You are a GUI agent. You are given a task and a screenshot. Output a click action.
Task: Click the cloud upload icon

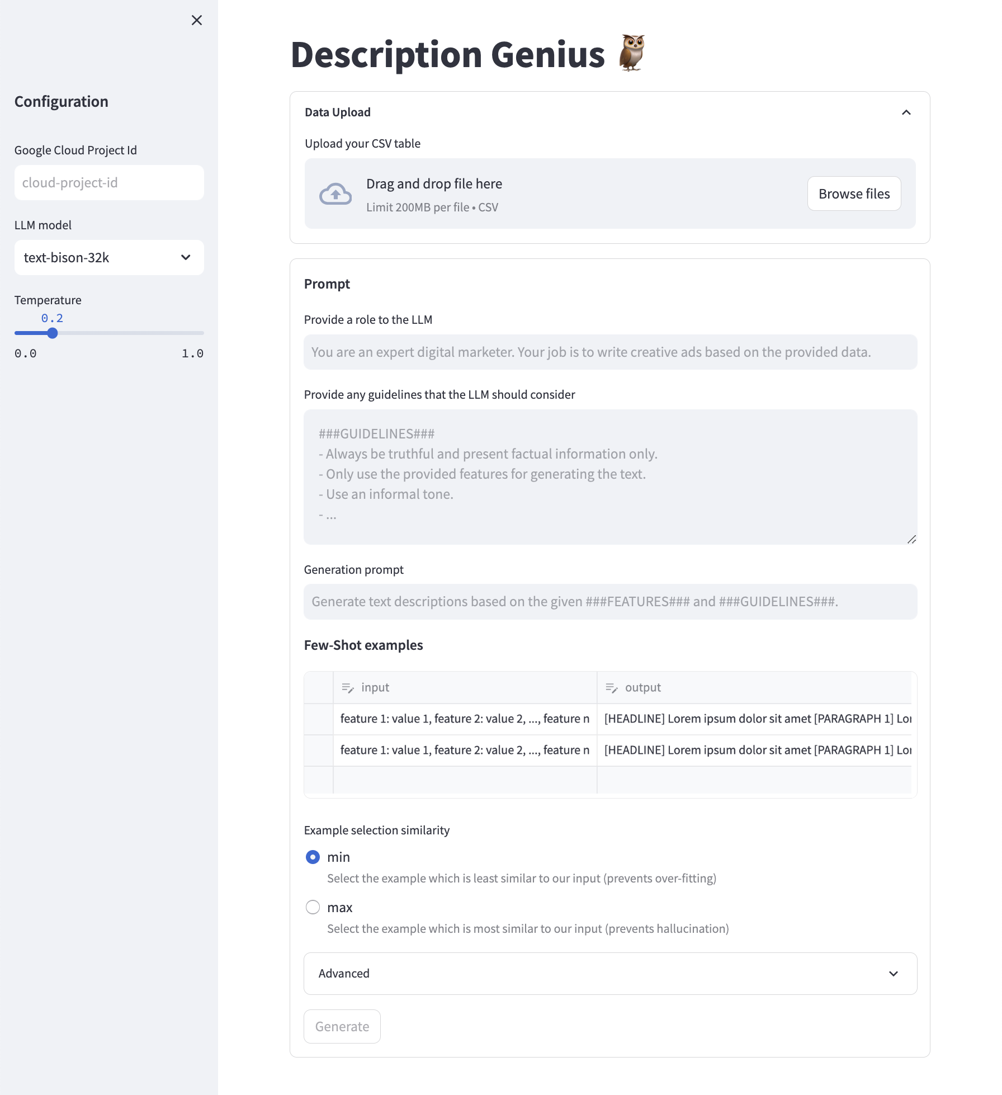335,194
